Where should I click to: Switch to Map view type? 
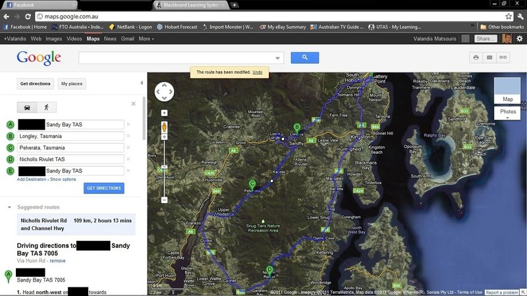tap(507, 91)
